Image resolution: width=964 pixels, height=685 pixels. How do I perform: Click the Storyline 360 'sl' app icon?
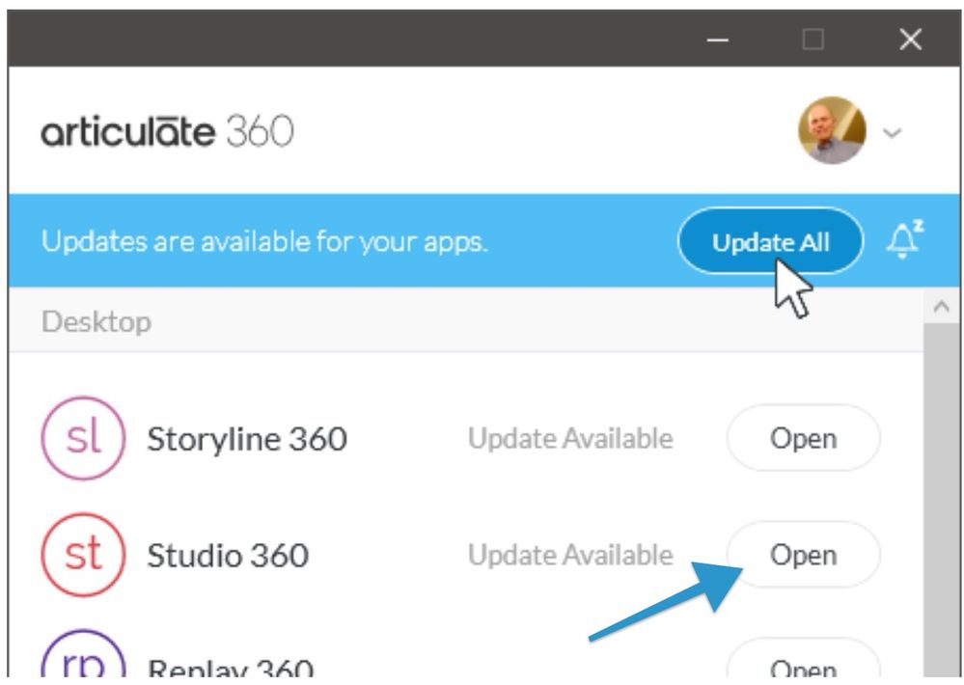(83, 438)
